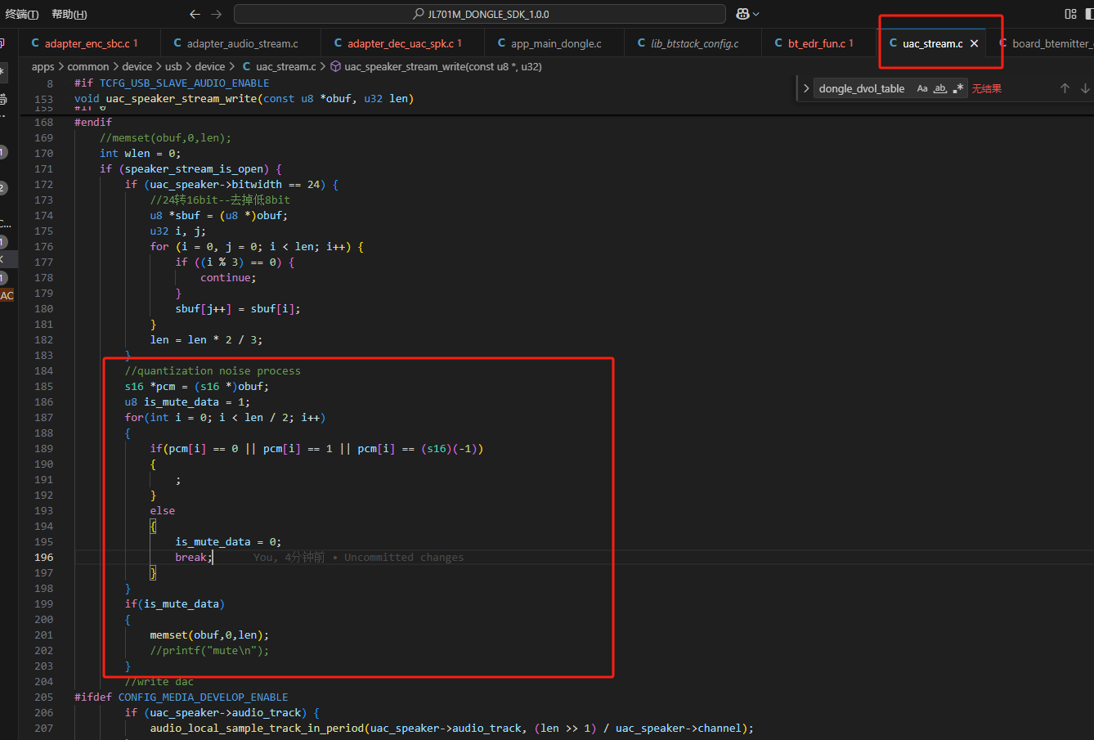The image size is (1094, 740).
Task: Close the uac_stream.c tab
Action: (x=974, y=43)
